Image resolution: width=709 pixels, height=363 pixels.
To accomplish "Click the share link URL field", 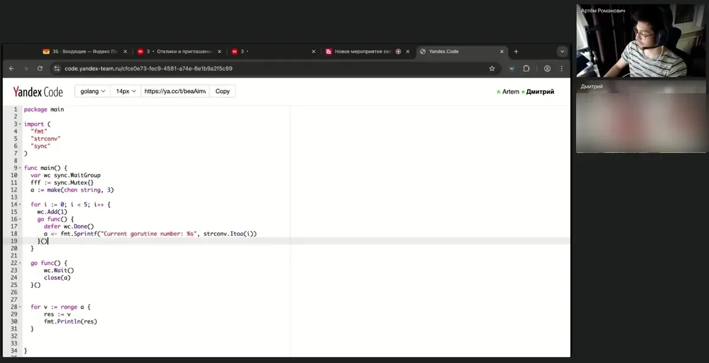I will coord(175,91).
